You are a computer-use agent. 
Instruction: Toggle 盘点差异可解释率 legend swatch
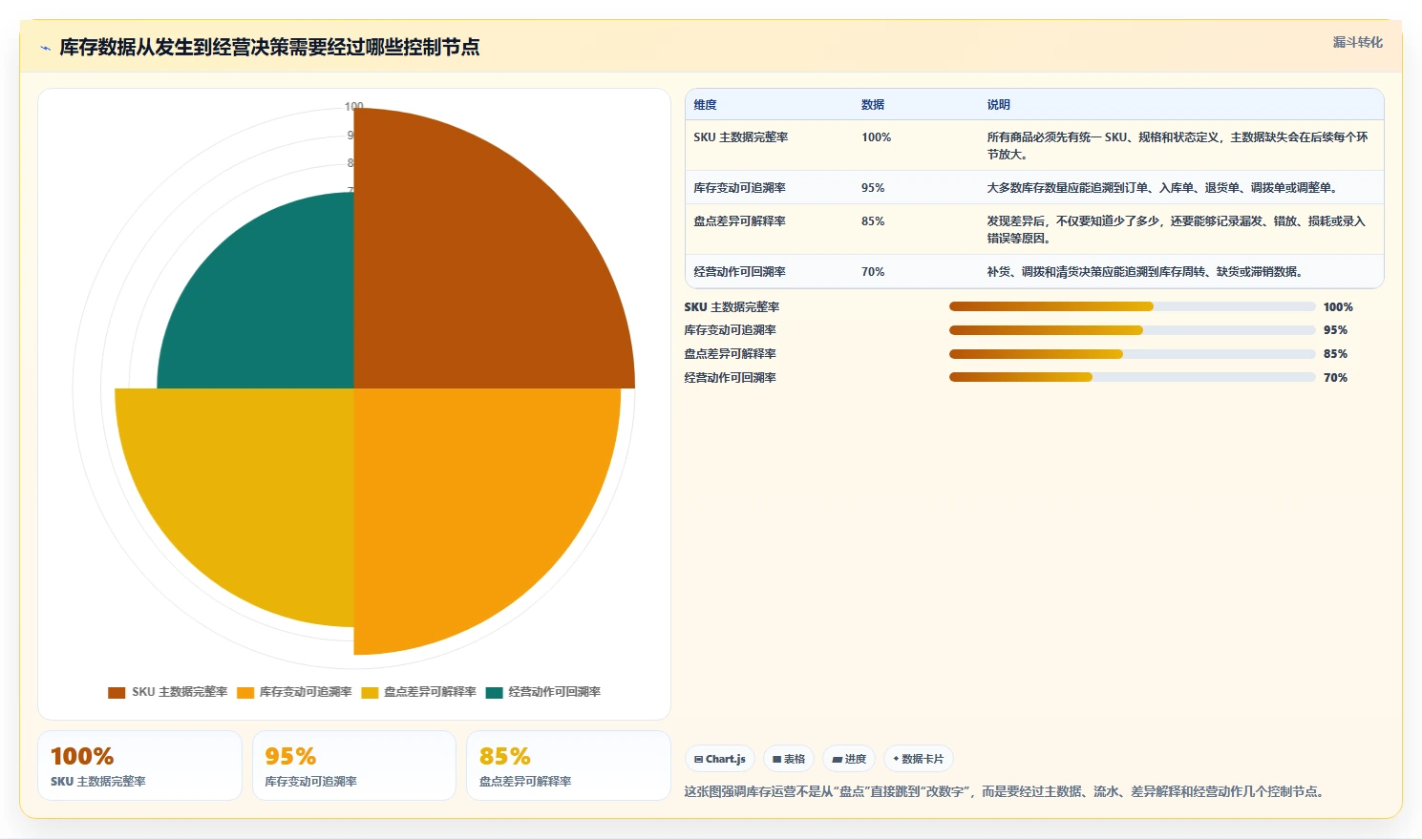(x=370, y=693)
